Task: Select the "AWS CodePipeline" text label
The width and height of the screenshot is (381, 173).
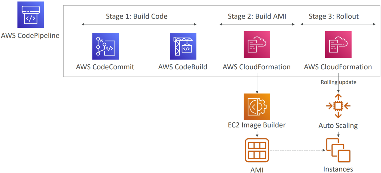Action: tap(30, 35)
